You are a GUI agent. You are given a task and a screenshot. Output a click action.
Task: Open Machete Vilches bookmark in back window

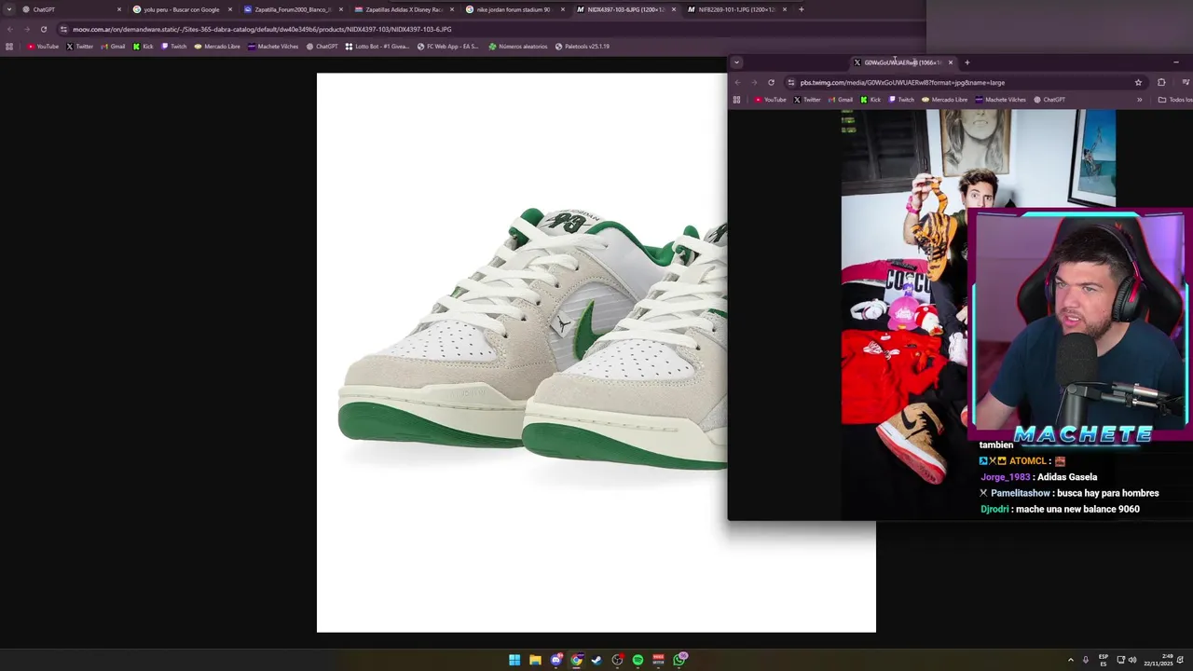[273, 47]
